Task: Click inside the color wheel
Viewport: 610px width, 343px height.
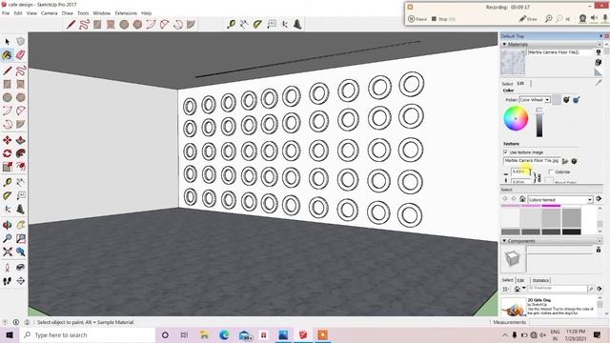Action: 516,118
